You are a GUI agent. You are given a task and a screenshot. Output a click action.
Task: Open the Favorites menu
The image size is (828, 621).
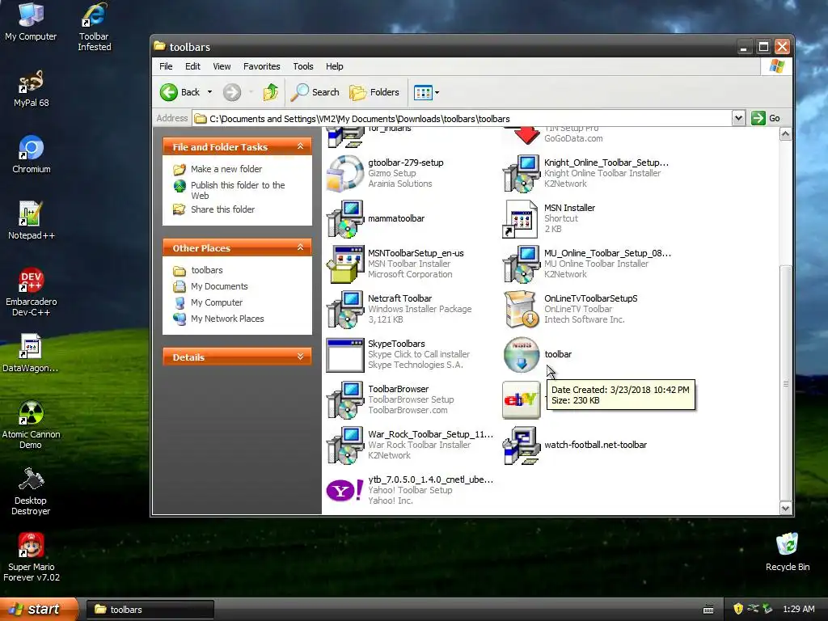(261, 66)
